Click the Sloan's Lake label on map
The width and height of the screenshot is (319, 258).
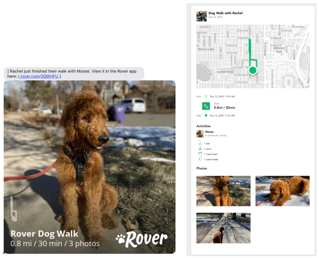pyautogui.click(x=206, y=49)
